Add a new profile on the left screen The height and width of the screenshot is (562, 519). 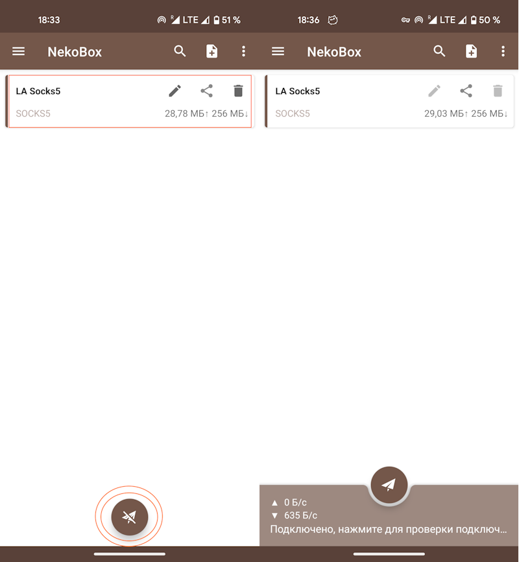tap(212, 52)
